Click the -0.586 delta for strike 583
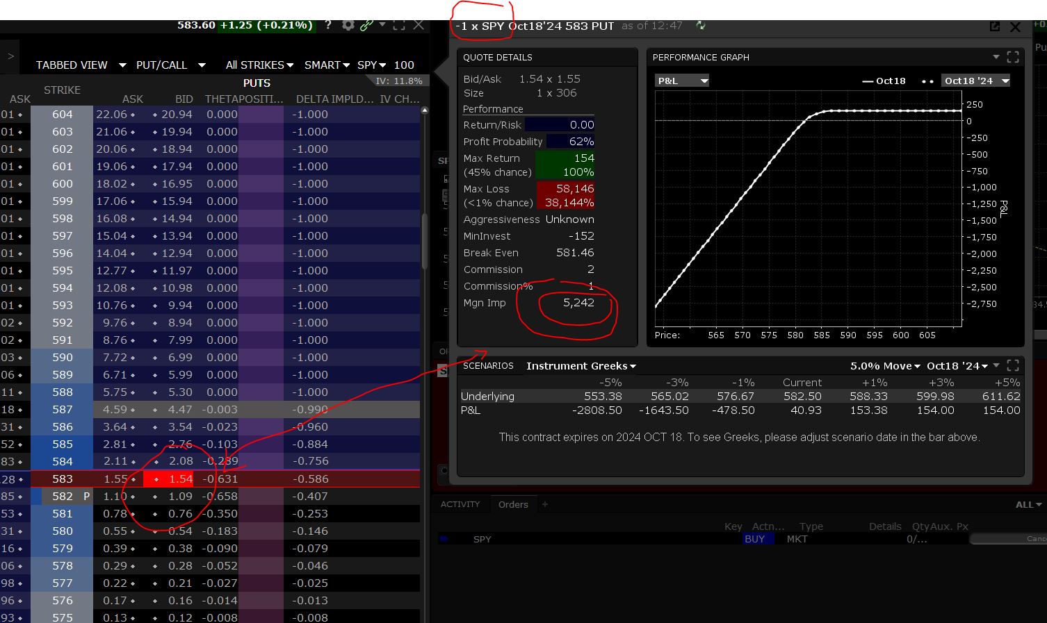Screen dimensions: 1047x623 tap(310, 479)
